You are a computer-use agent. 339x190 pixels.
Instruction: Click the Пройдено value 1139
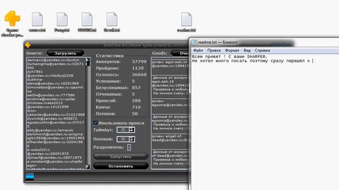[138, 68]
